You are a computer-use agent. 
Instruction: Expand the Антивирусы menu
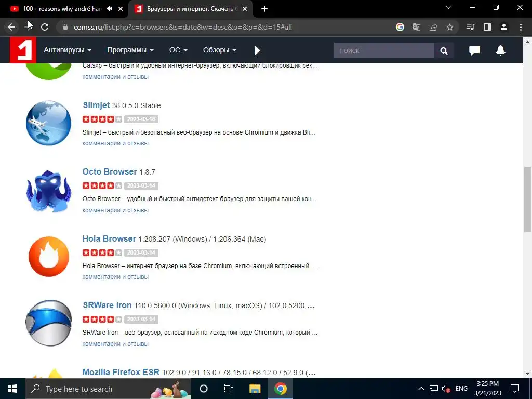[68, 50]
